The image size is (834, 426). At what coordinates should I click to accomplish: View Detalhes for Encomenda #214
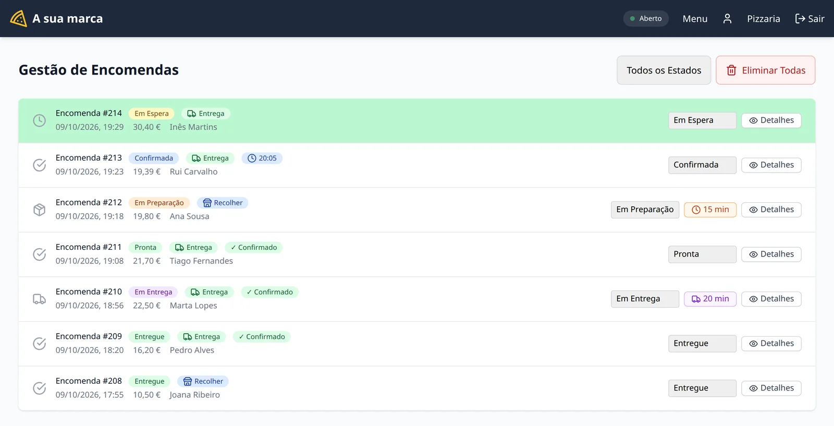[771, 120]
